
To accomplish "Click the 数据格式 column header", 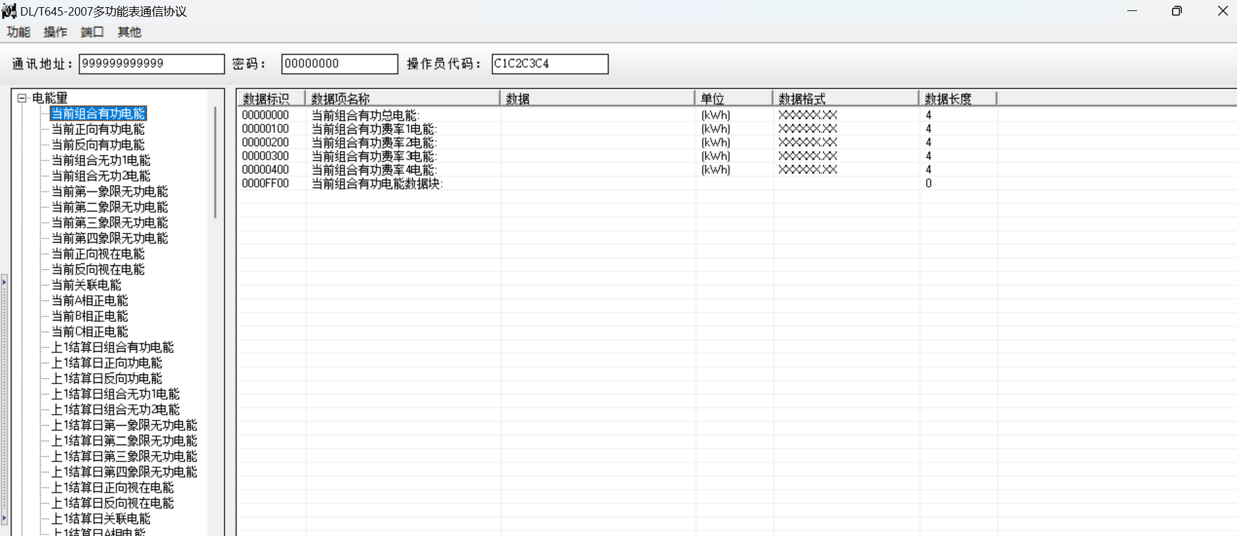I will (x=846, y=99).
